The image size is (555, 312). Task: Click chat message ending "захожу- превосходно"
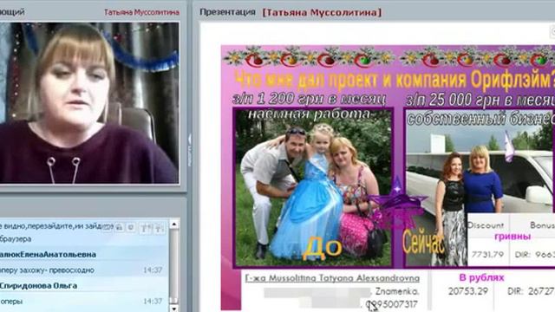pos(47,270)
